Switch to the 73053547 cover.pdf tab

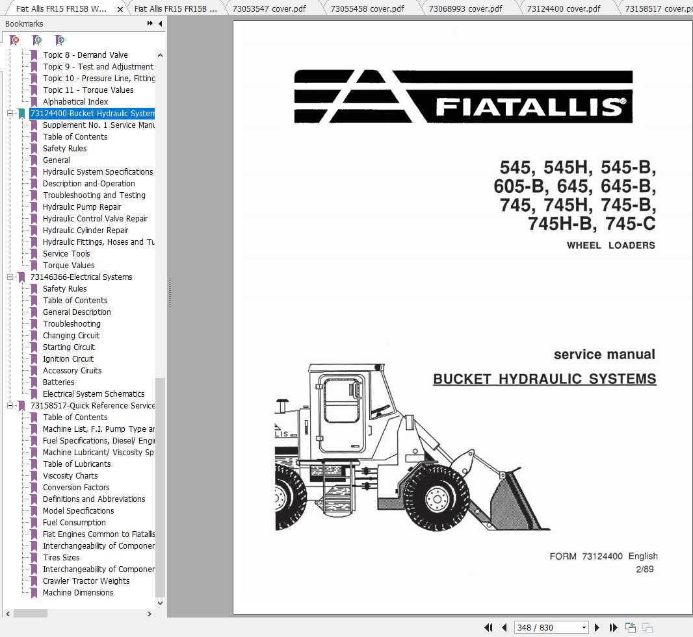pyautogui.click(x=269, y=9)
